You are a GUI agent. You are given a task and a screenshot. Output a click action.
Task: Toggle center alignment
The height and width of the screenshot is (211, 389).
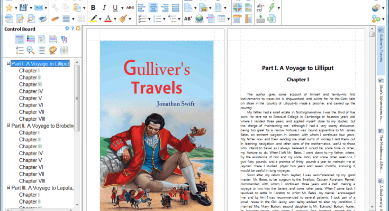coord(153,8)
